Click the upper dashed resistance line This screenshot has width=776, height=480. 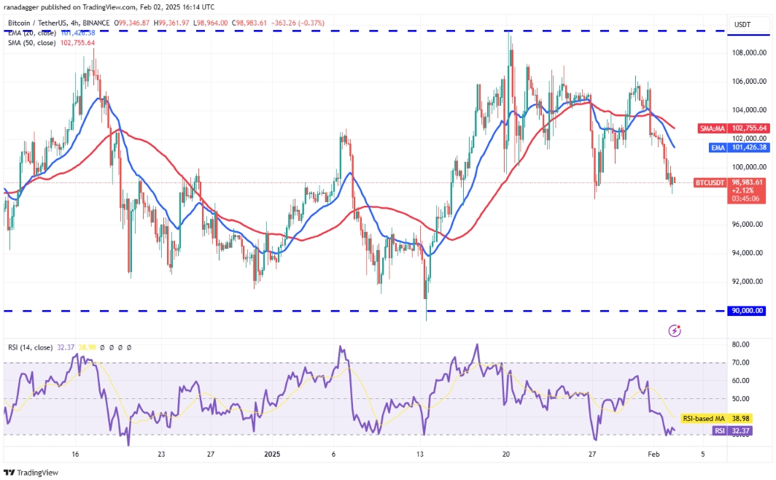coord(365,31)
